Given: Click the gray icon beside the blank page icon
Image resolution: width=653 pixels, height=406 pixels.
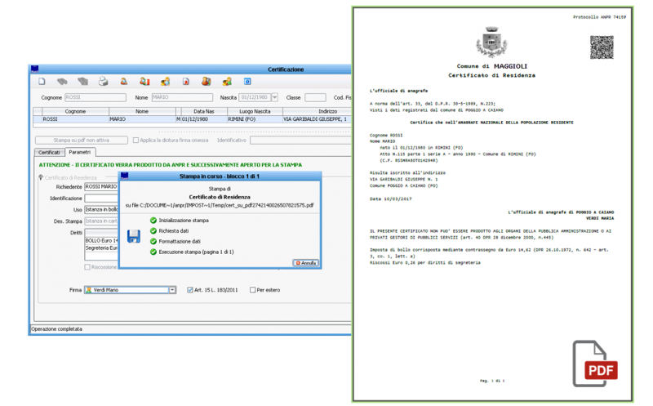Looking at the screenshot, I should pyautogui.click(x=62, y=82).
